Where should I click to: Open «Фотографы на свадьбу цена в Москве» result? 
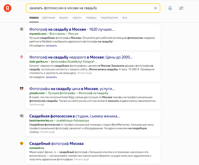72,89
